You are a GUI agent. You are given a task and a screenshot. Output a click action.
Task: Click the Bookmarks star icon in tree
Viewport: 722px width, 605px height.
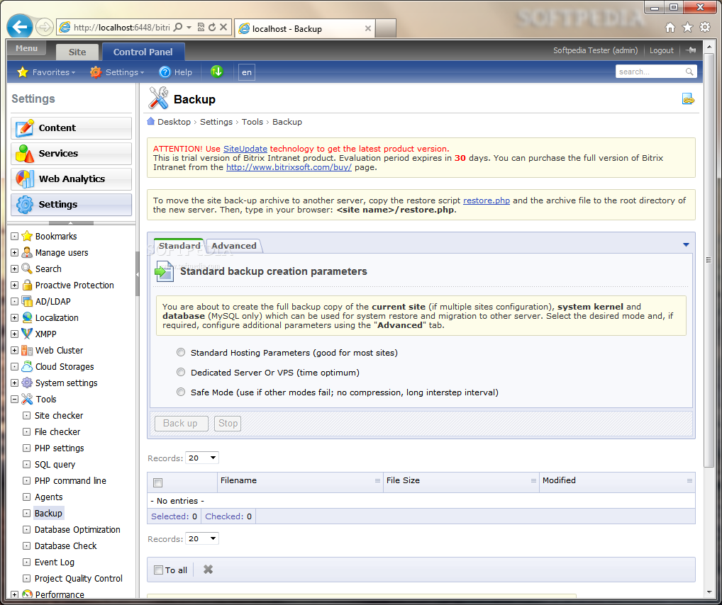pyautogui.click(x=27, y=236)
